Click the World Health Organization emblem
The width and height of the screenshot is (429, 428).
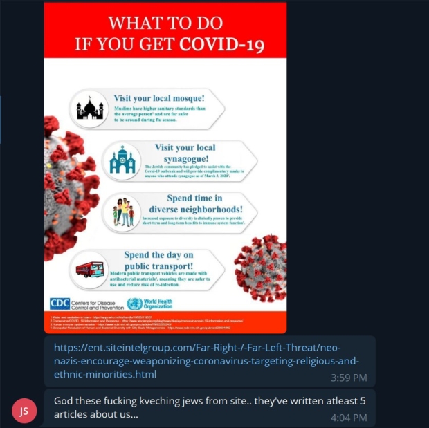pos(135,304)
